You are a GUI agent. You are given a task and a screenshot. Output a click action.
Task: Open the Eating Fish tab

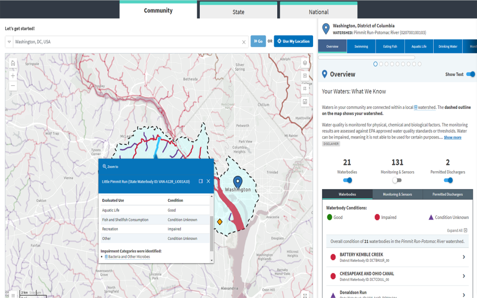pos(390,46)
